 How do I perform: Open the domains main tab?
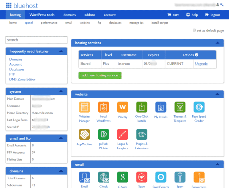[70, 15]
